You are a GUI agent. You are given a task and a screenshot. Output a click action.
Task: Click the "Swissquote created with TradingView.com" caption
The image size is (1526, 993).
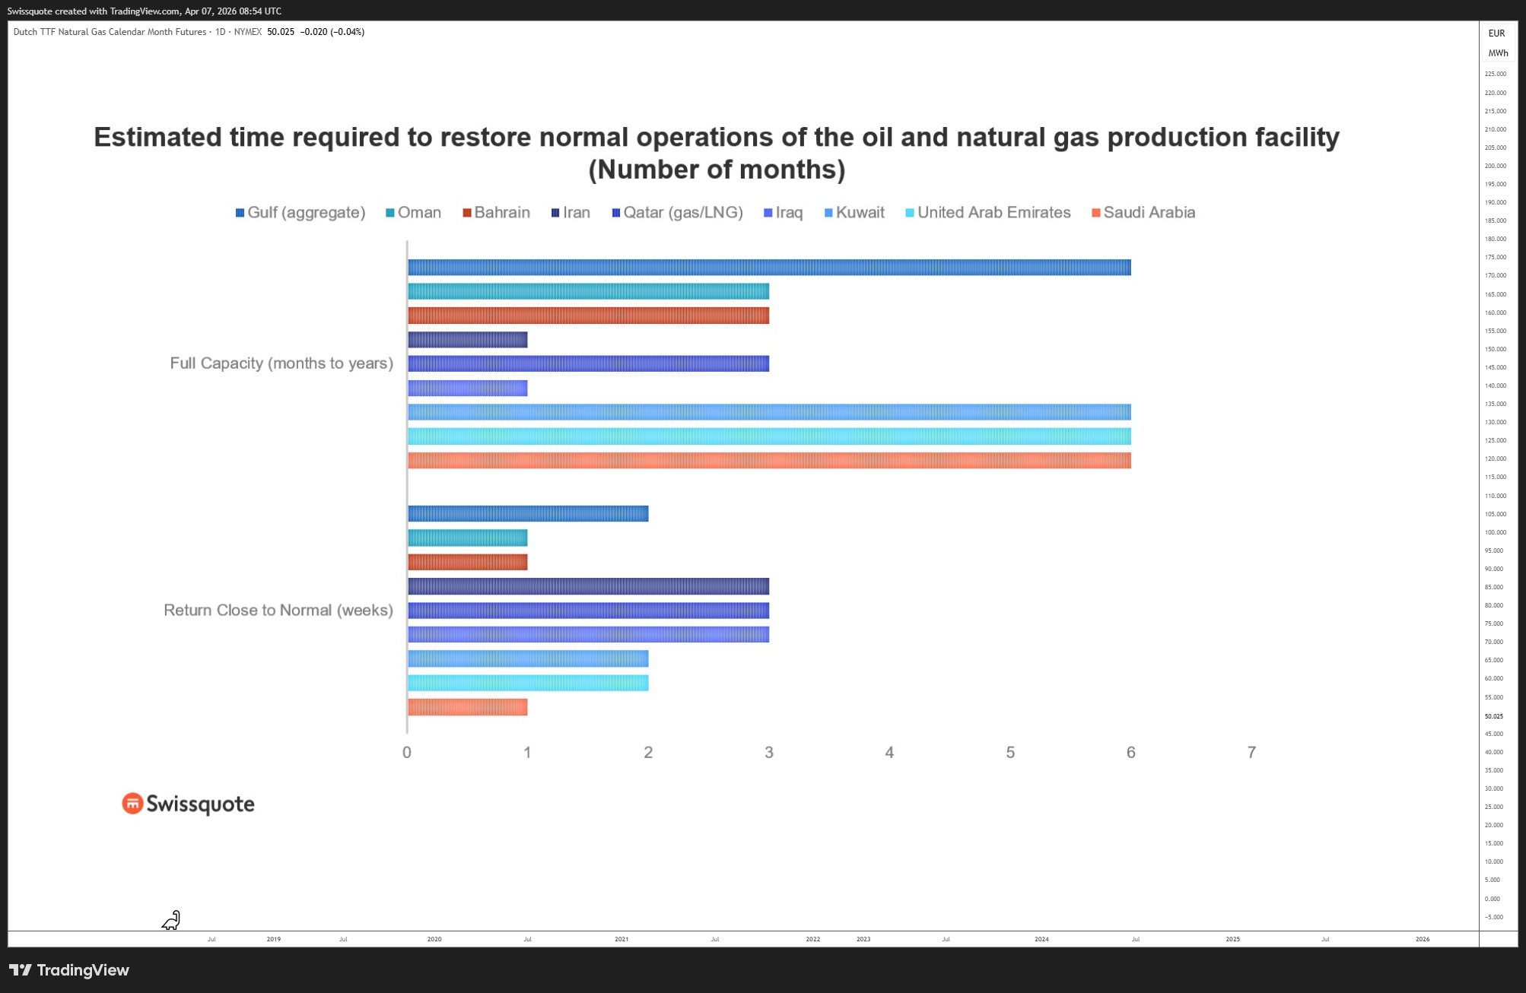coord(145,11)
